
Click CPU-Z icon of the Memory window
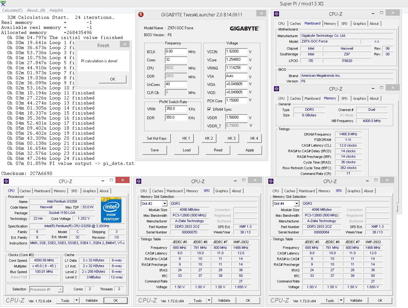point(276,89)
